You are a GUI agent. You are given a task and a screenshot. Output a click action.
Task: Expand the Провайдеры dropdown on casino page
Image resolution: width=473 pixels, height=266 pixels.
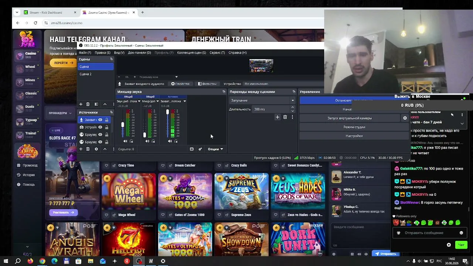point(60,113)
